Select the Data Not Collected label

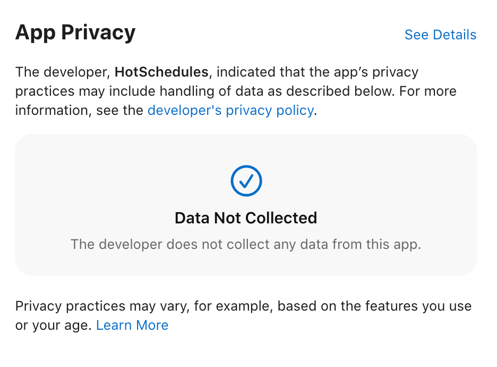point(246,218)
